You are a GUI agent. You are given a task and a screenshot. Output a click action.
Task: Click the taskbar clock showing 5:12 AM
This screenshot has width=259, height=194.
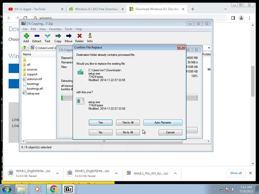(246, 189)
